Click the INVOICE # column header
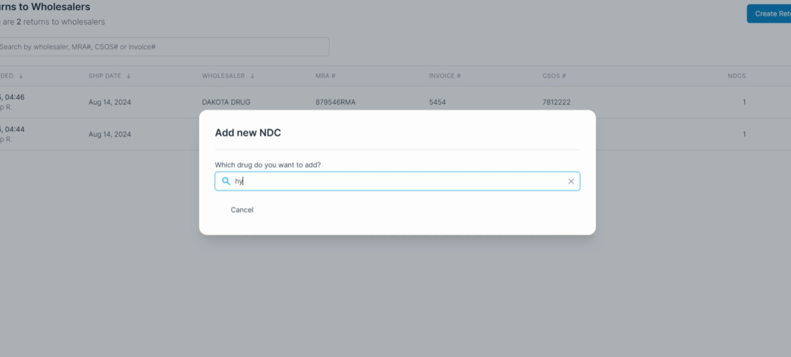The image size is (791, 357). coord(445,76)
